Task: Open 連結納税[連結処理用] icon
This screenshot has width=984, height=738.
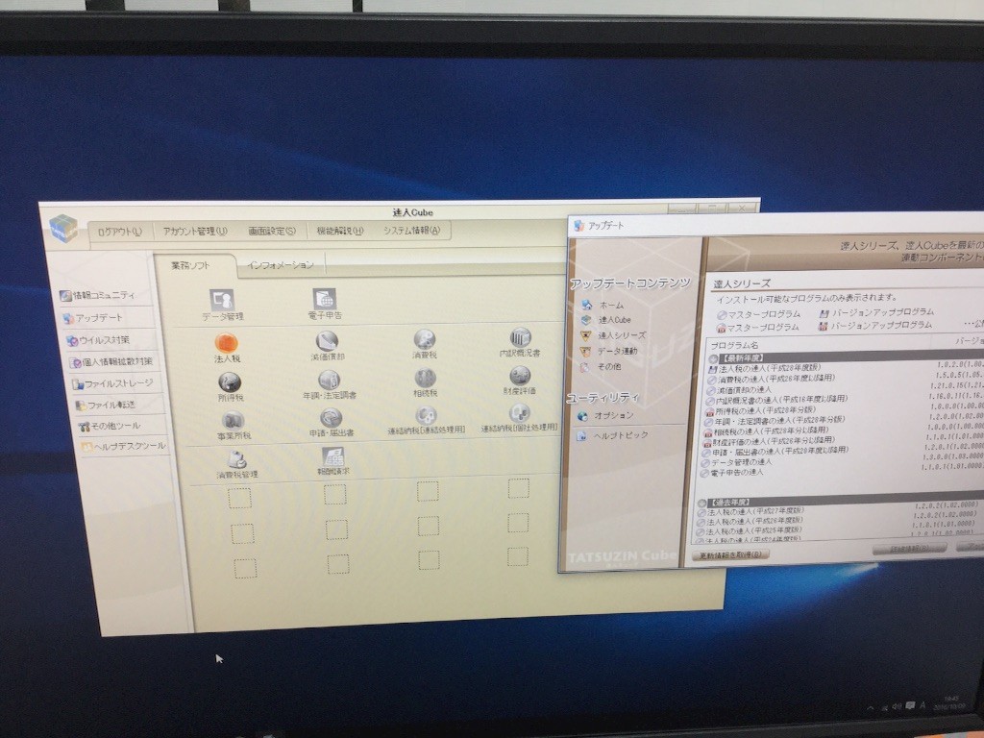Action: point(426,421)
